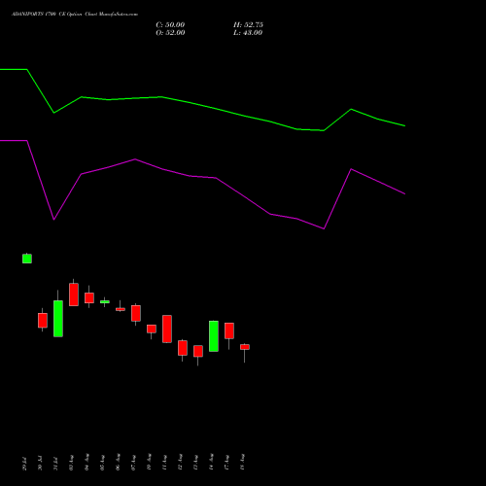Screen dimensions: 486x486
Task: Click the 07 Aug date label
Action: (x=133, y=463)
